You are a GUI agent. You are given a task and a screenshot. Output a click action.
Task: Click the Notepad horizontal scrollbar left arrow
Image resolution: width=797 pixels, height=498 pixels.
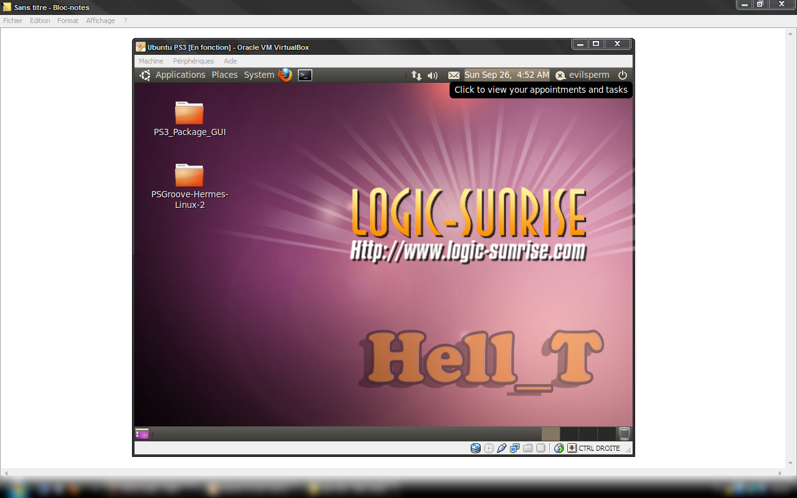pyautogui.click(x=7, y=473)
